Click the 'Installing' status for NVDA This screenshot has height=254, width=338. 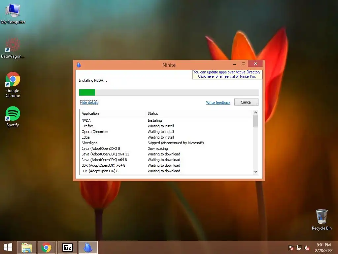(154, 120)
